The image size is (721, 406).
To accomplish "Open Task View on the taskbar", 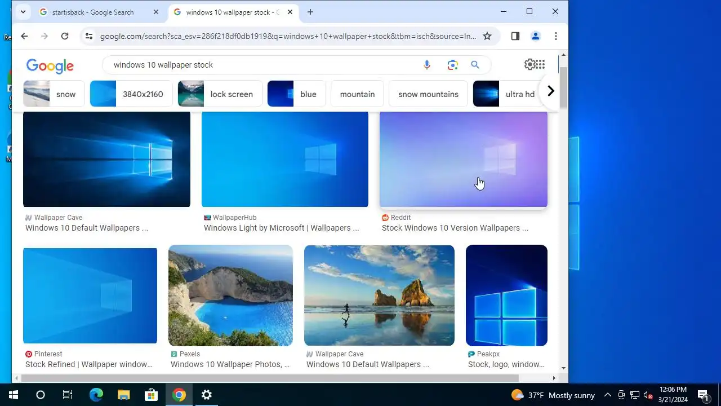I will (x=68, y=395).
